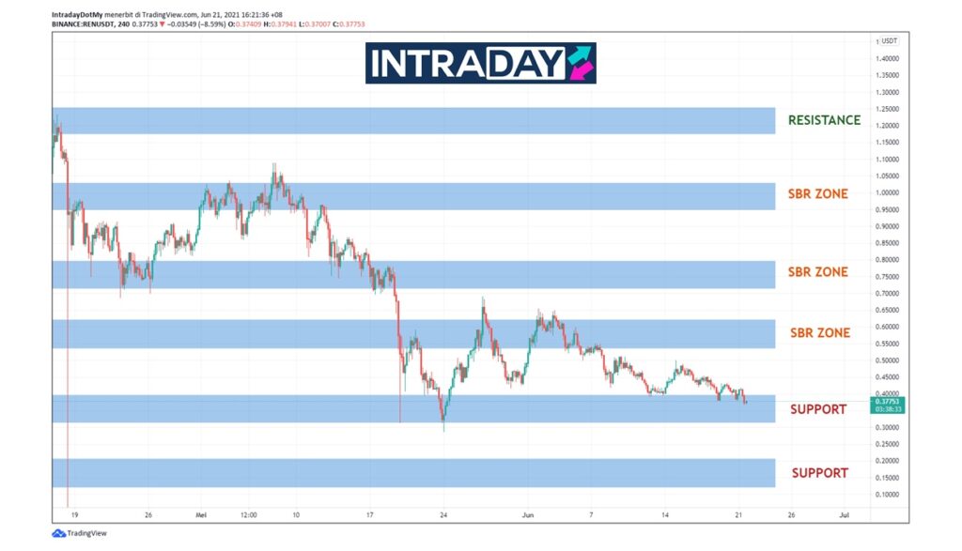Select the lowest SBR ZONE label near 0.60
This screenshot has height=551, width=962.
[819, 332]
